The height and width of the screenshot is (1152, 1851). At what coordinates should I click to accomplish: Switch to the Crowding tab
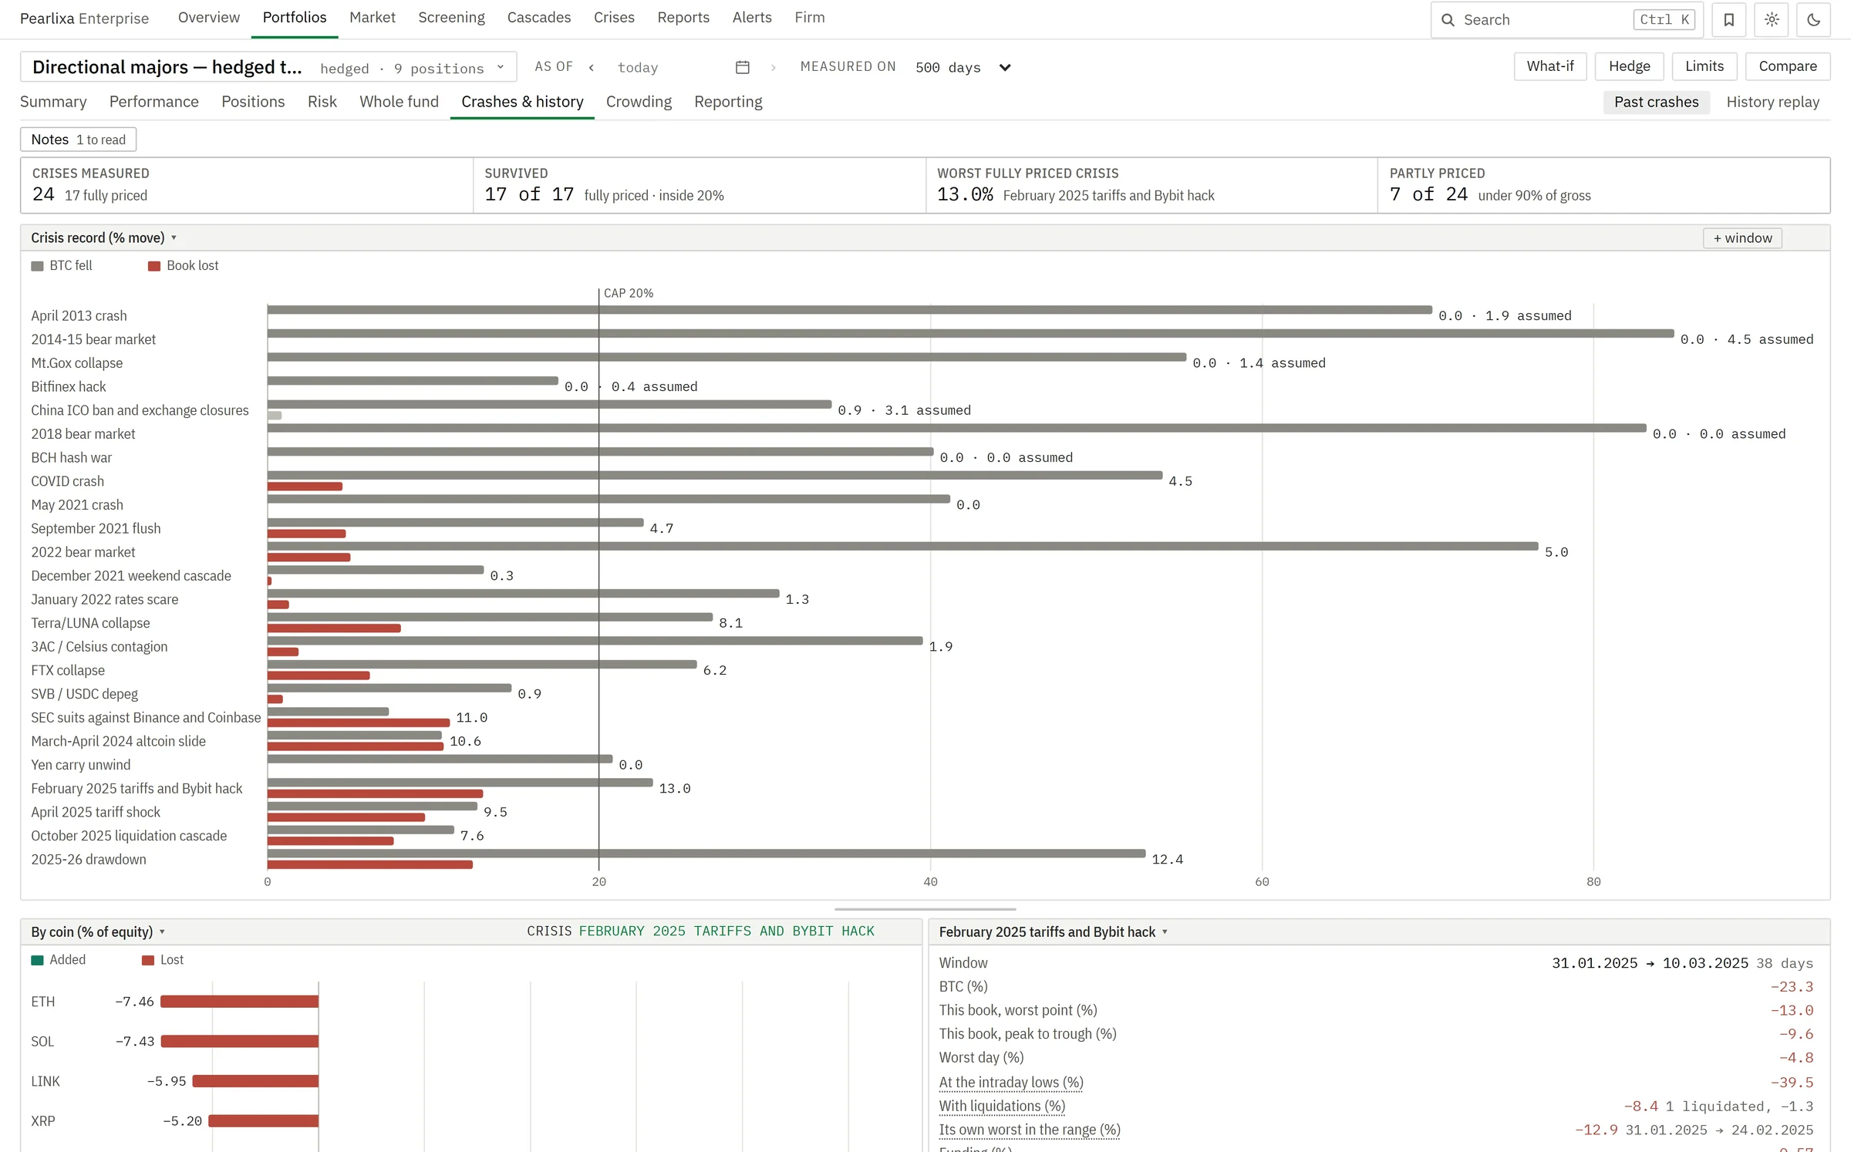tap(638, 103)
